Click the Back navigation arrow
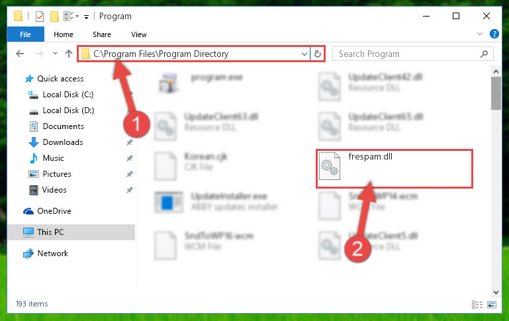509x321 pixels. coord(20,54)
